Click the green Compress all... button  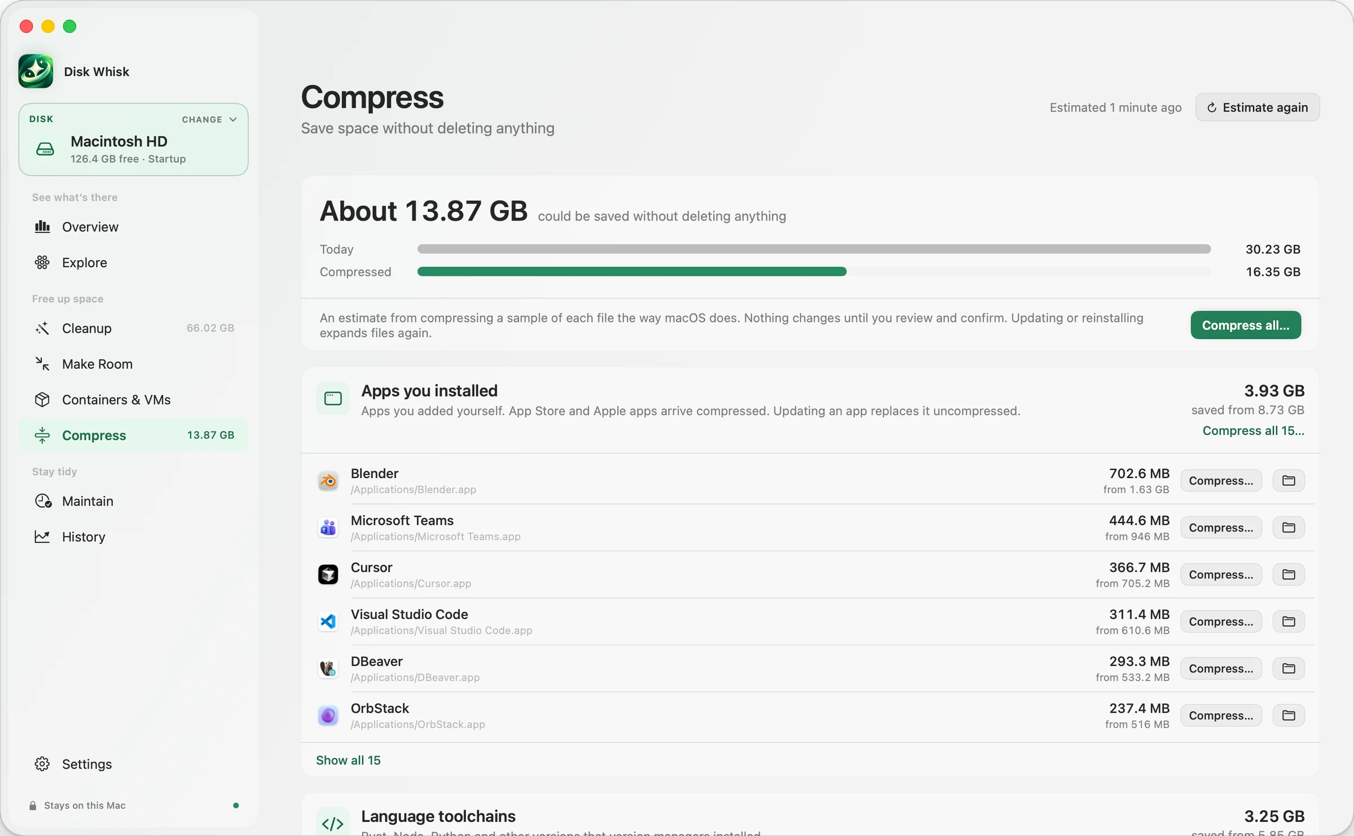coord(1246,325)
